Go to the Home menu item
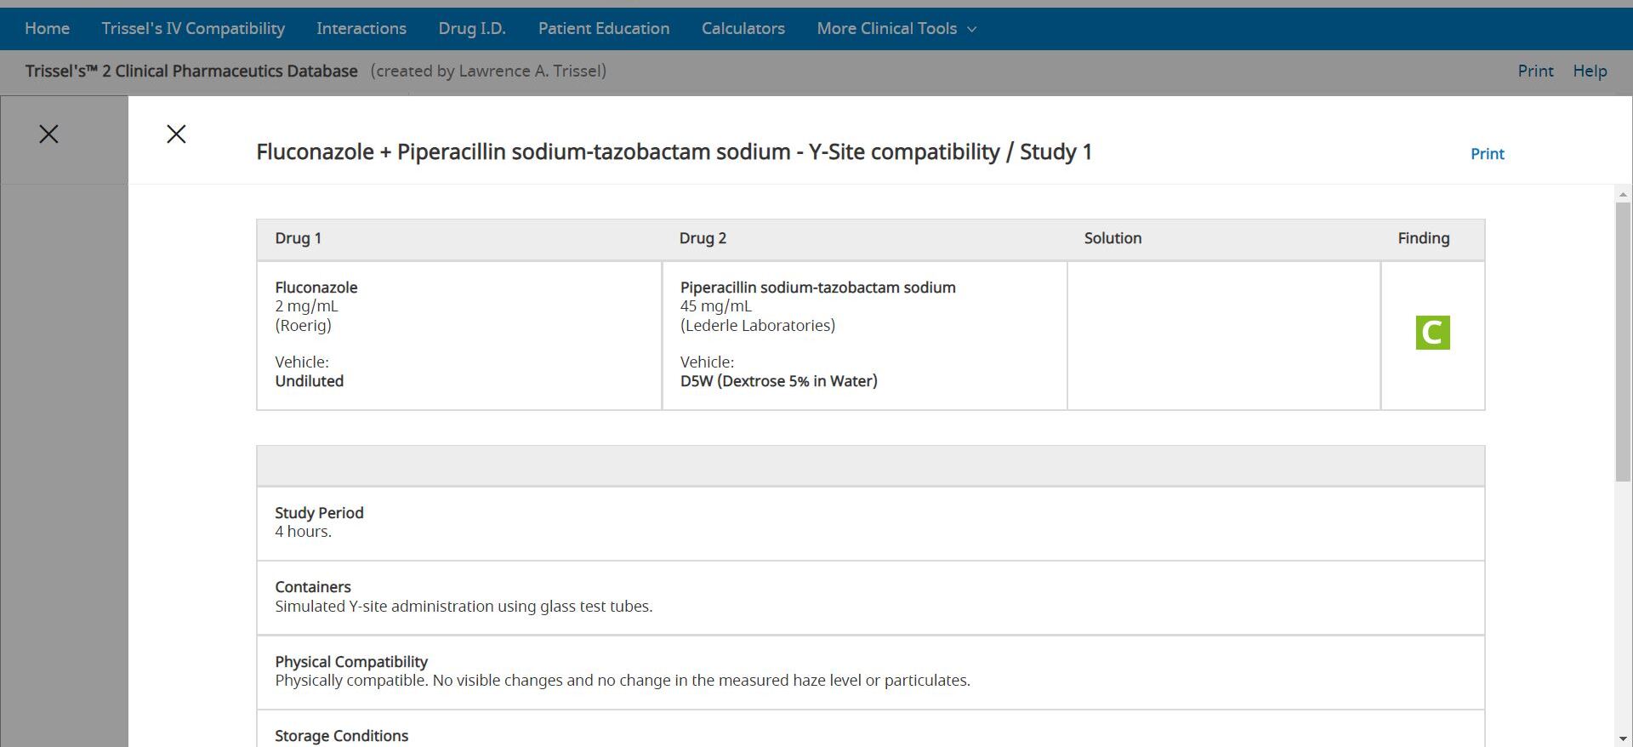The width and height of the screenshot is (1633, 747). tap(48, 29)
